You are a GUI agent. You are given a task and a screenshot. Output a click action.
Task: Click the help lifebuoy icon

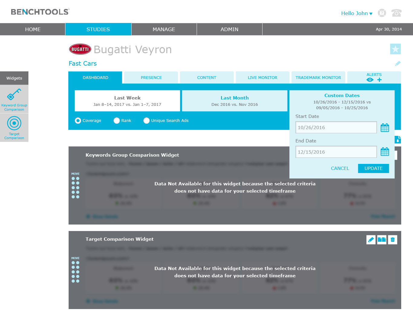[x=382, y=13]
